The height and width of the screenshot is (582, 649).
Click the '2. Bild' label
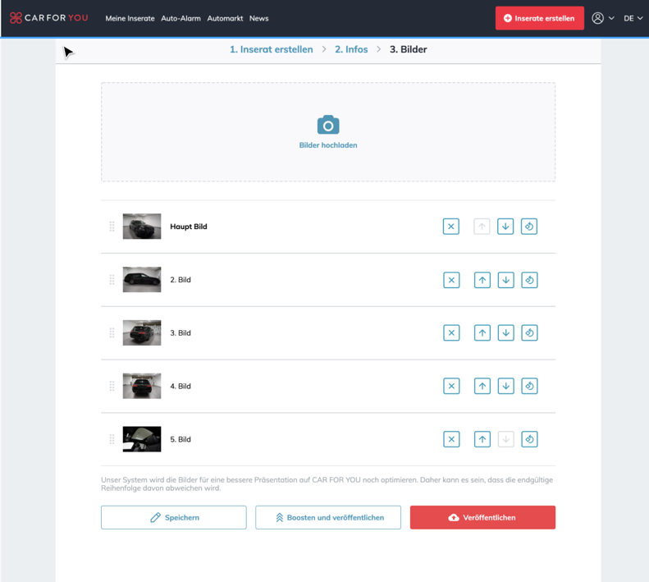[181, 280]
